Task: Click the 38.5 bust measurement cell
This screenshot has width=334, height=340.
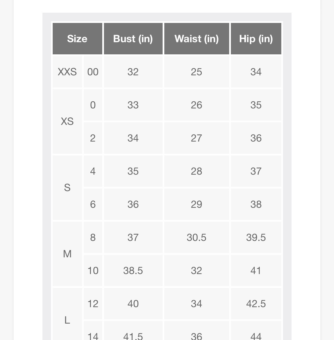Action: 133,270
